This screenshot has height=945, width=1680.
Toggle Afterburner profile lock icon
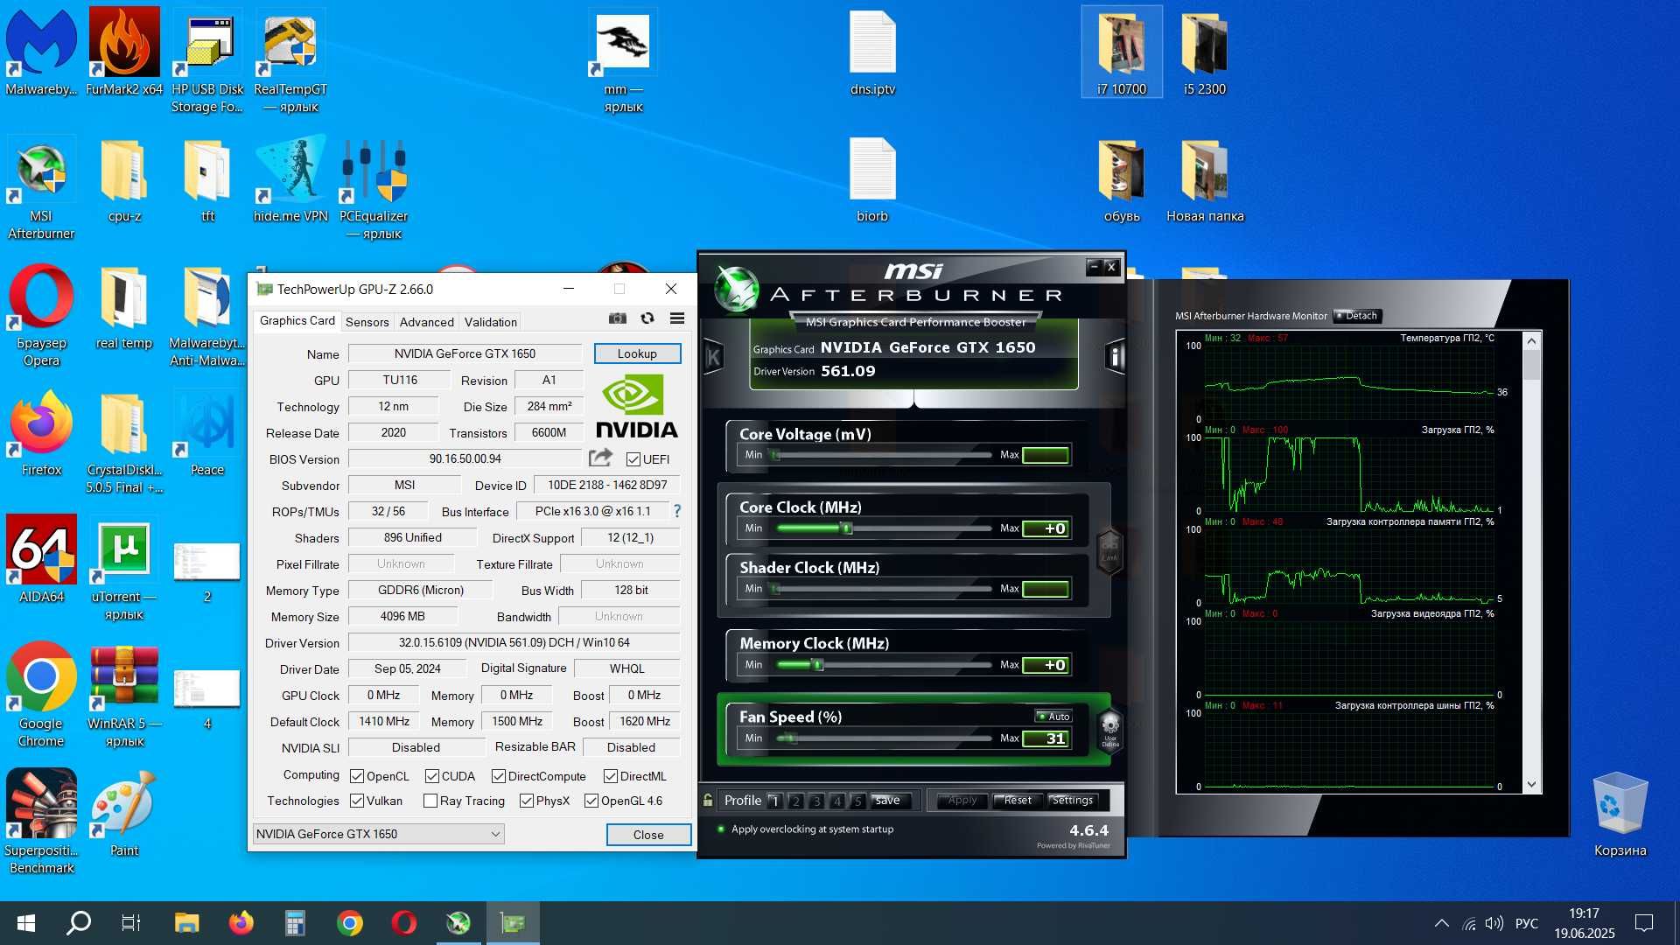click(x=708, y=800)
